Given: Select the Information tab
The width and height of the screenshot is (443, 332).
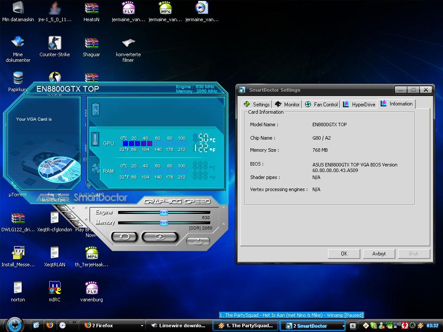Looking at the screenshot, I should pyautogui.click(x=396, y=104).
